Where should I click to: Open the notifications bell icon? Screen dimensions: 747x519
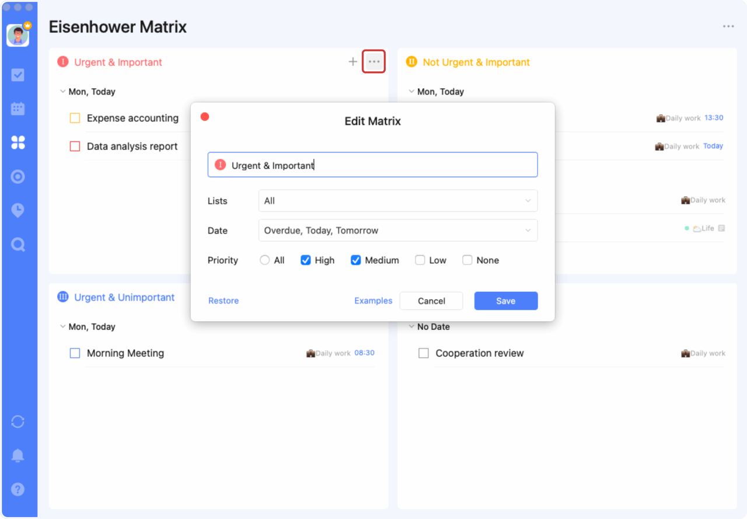tap(18, 455)
